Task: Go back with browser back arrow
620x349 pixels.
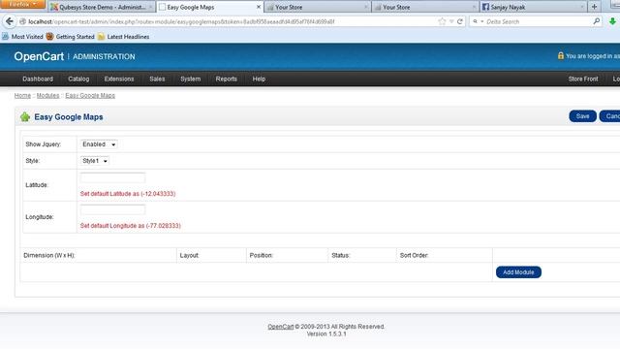Action: pos(9,21)
